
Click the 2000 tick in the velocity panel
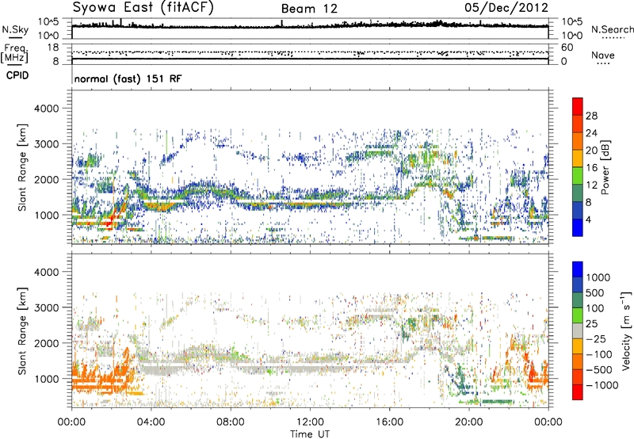pos(46,343)
